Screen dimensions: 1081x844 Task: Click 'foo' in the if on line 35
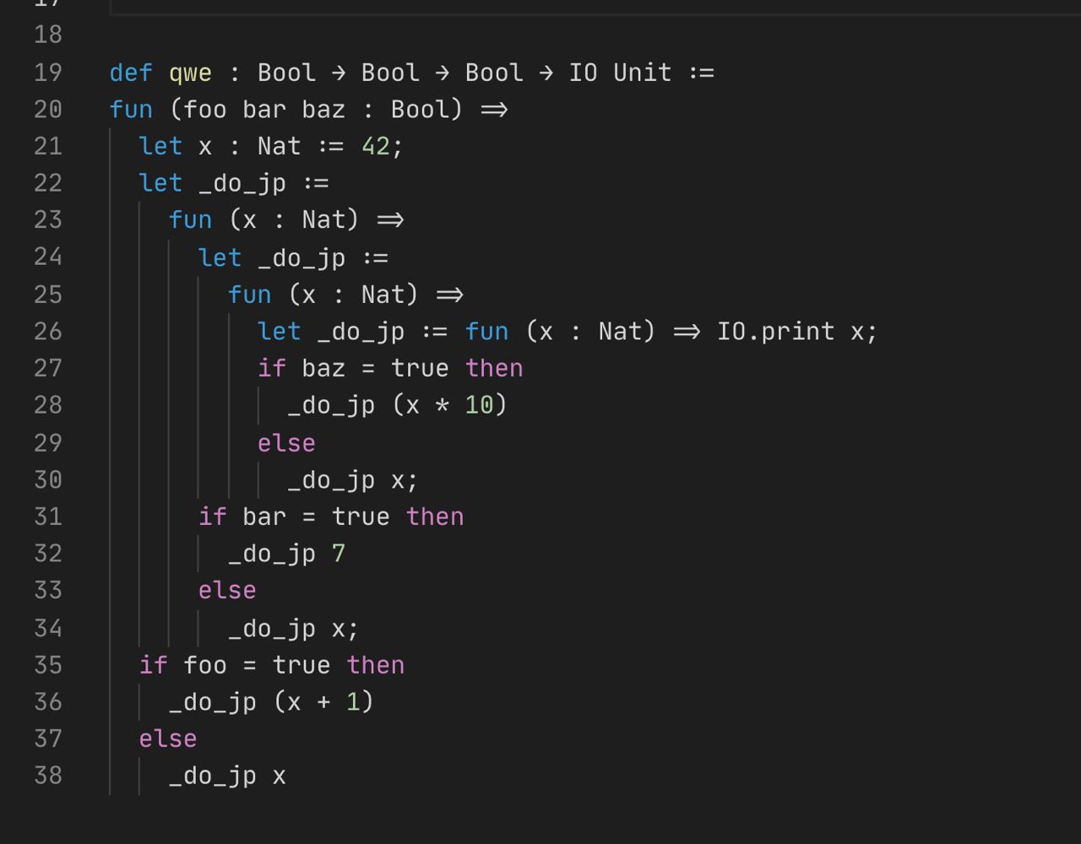click(x=205, y=665)
